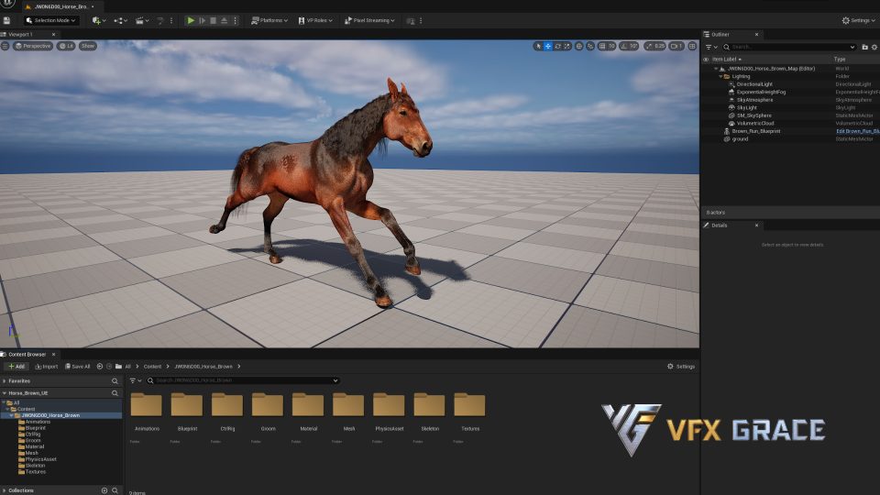Select VolumetricCloud in the Outliner

pyautogui.click(x=754, y=124)
